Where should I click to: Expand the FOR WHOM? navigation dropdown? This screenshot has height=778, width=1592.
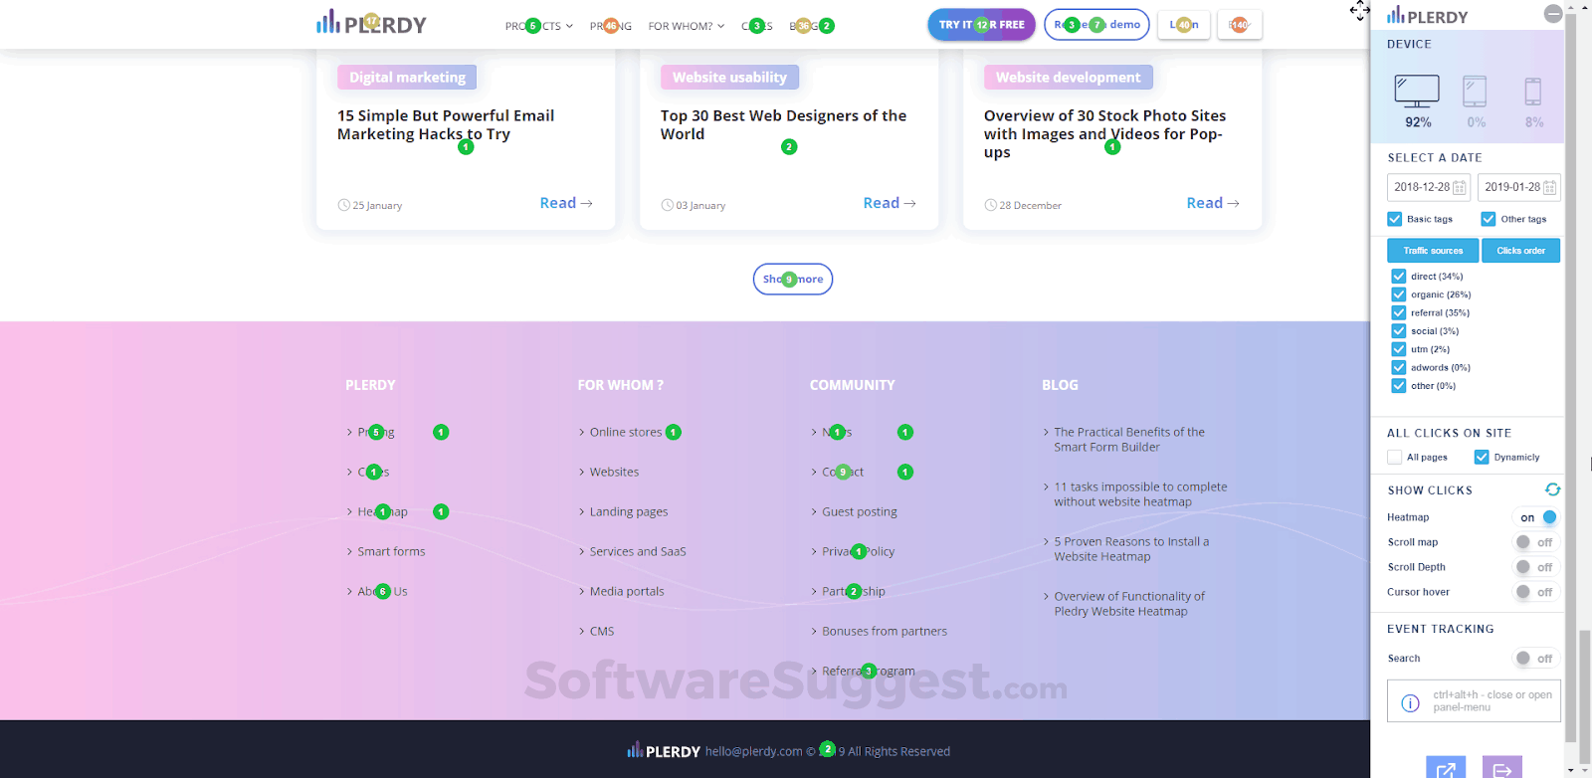coord(686,26)
